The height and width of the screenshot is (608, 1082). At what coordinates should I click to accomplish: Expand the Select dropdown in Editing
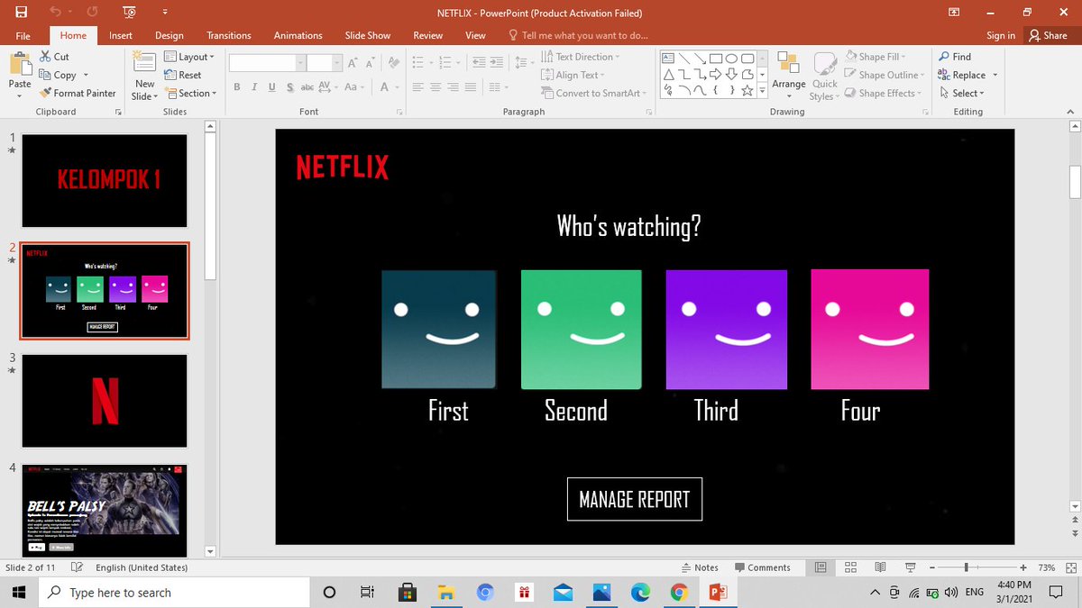click(x=962, y=93)
